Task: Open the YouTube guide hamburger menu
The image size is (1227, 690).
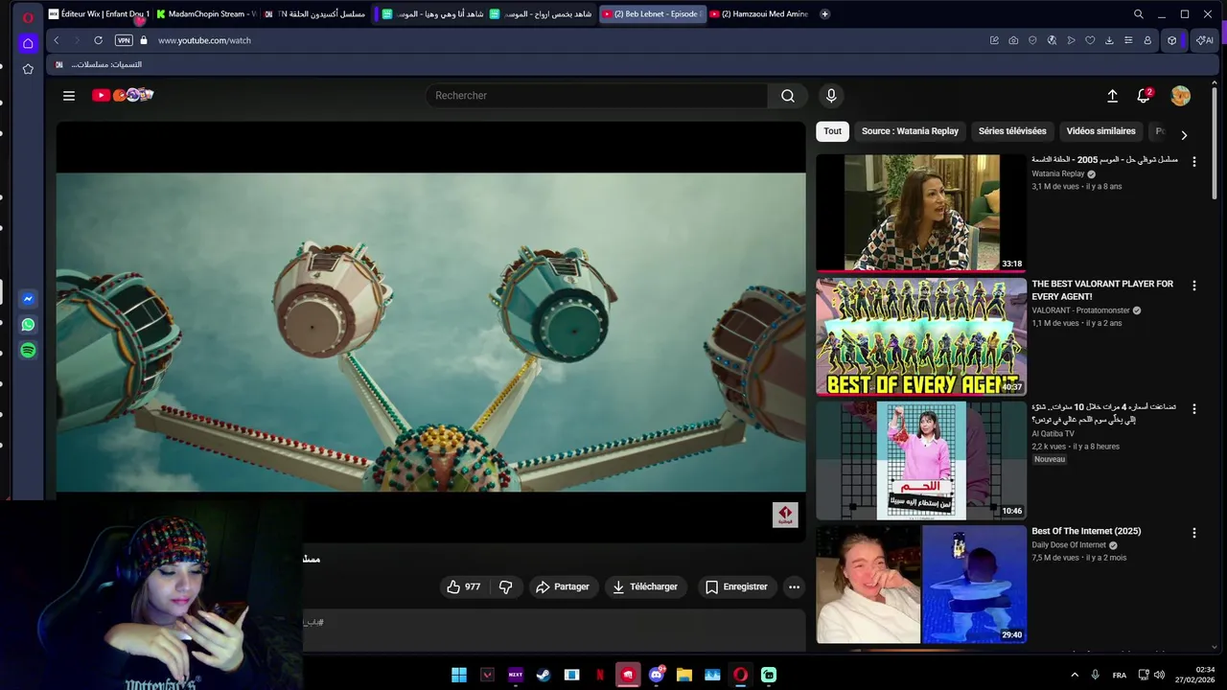Action: coord(69,96)
